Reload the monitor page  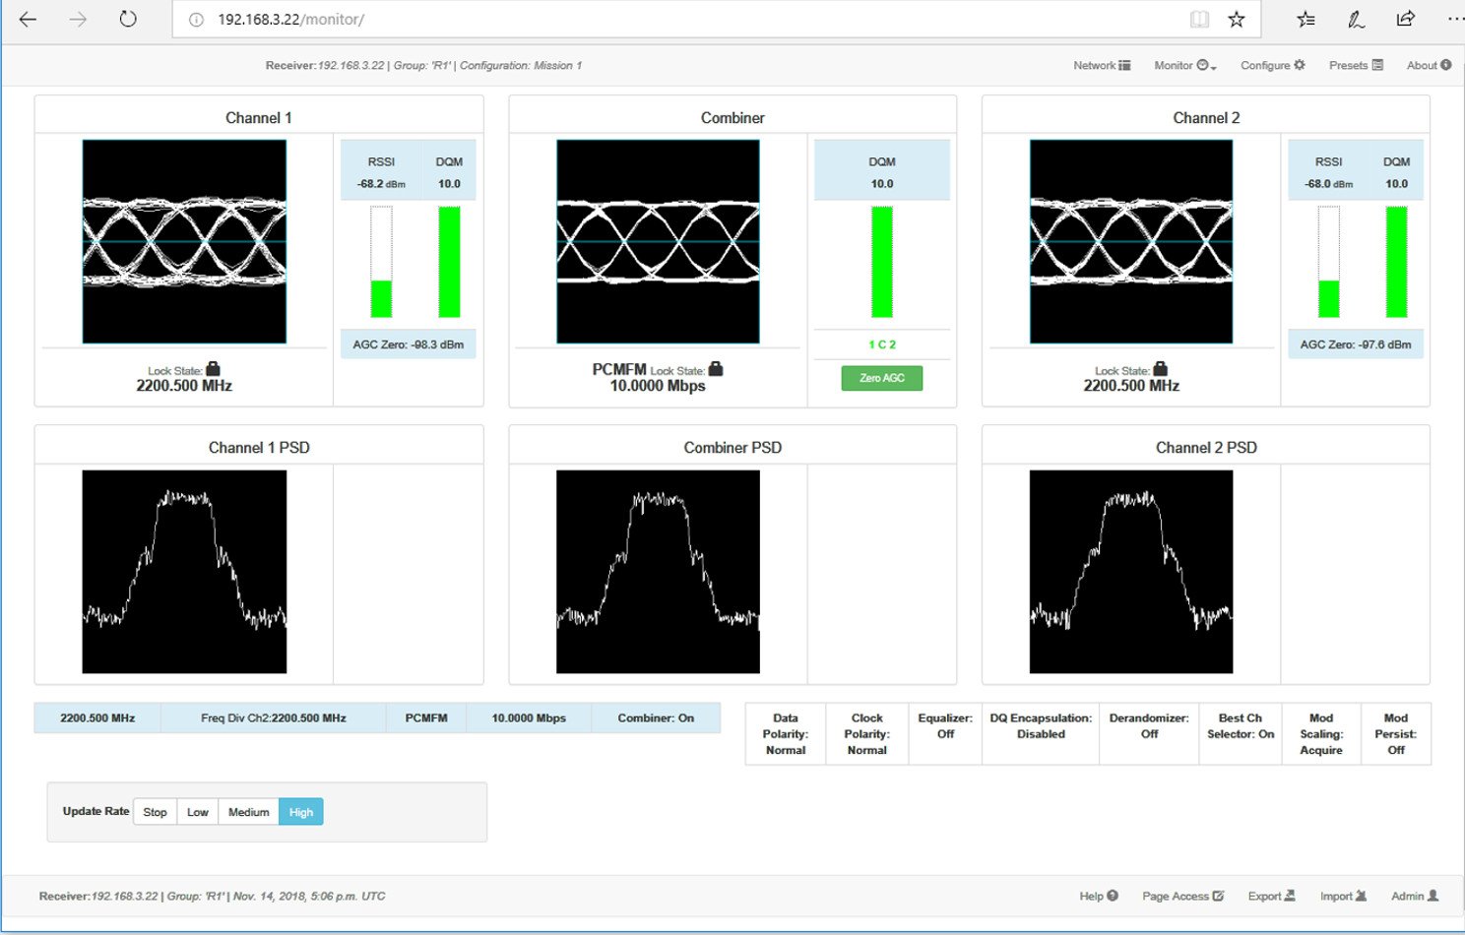coord(128,19)
